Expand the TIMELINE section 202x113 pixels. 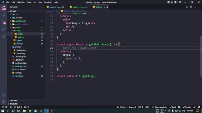(x=26, y=104)
